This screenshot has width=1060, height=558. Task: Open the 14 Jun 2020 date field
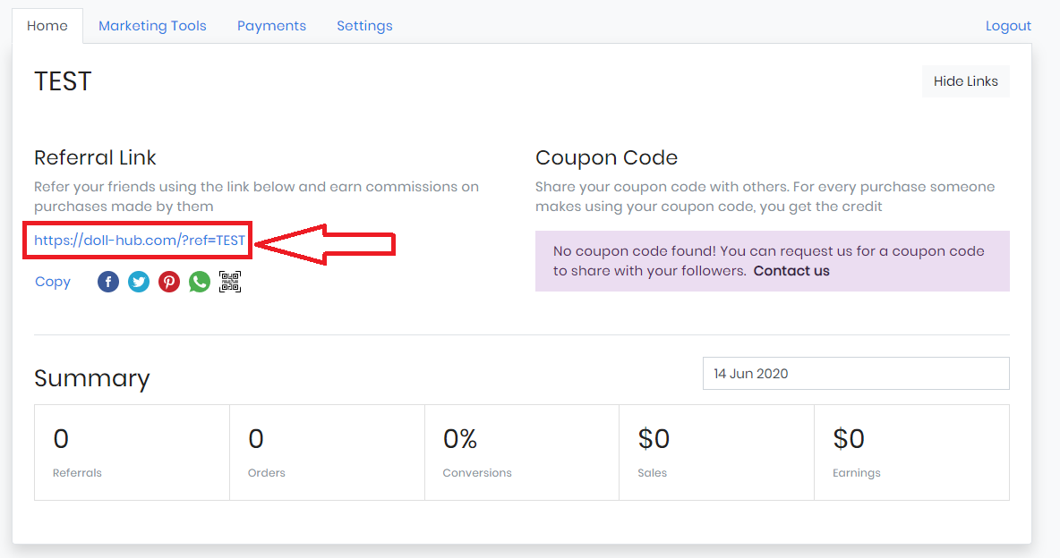pos(856,374)
